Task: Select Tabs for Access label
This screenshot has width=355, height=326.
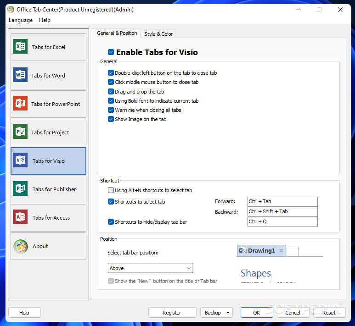Action: pyautogui.click(x=51, y=218)
